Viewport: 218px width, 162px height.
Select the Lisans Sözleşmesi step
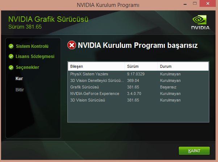pos(35,57)
